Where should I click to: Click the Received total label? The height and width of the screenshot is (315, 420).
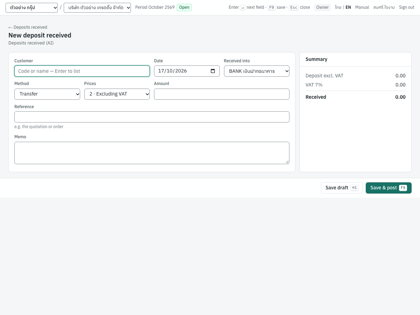pos(316,97)
